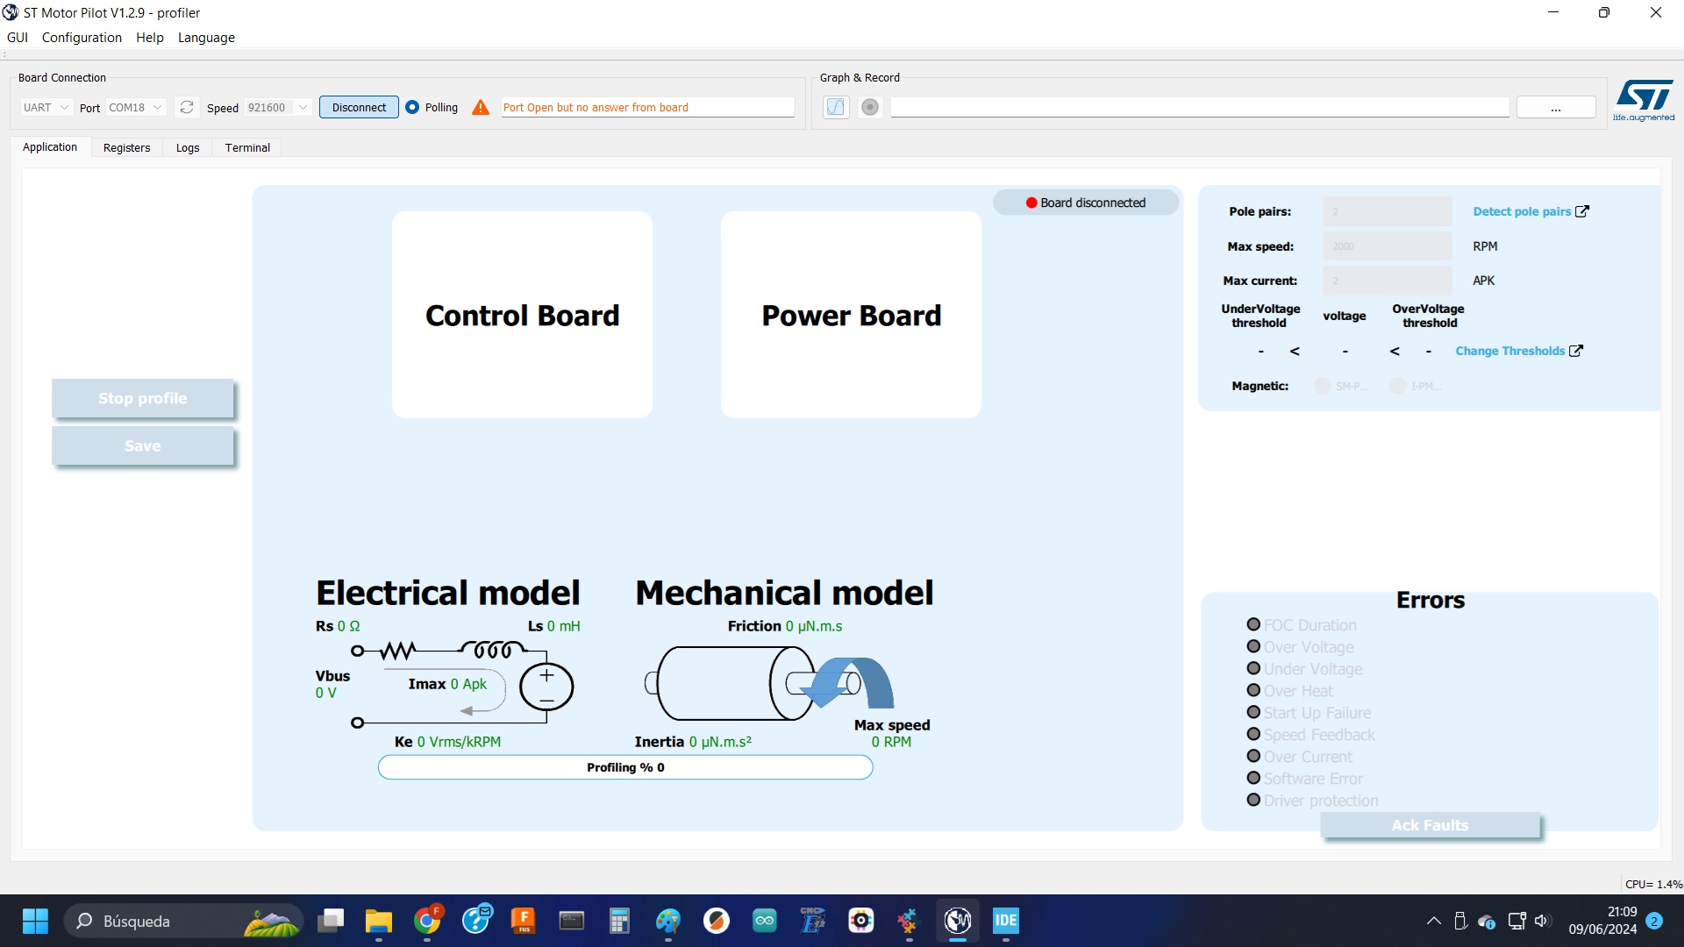The image size is (1684, 947).
Task: Click the record icon in Graph & Record
Action: pyautogui.click(x=870, y=107)
